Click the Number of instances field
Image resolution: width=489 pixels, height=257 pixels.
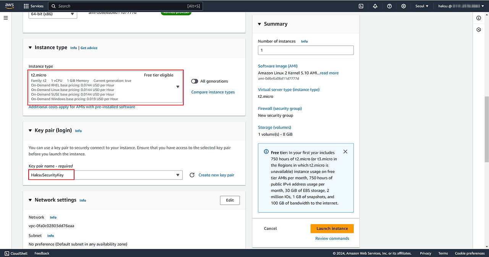[306, 50]
